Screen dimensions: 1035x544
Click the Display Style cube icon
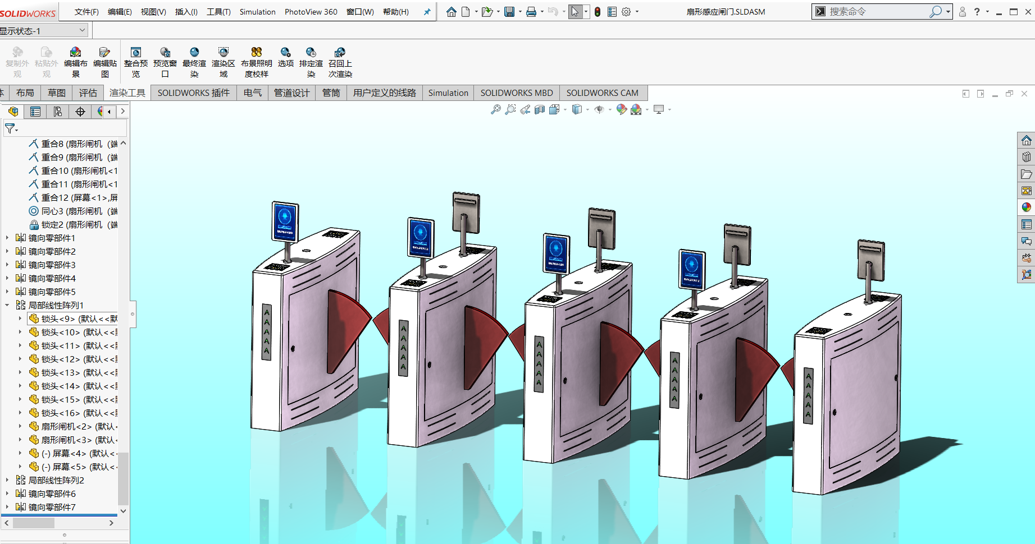point(577,109)
